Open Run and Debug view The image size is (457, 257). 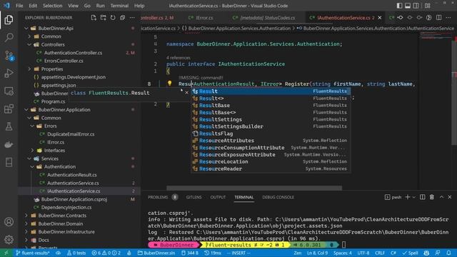tap(9, 73)
